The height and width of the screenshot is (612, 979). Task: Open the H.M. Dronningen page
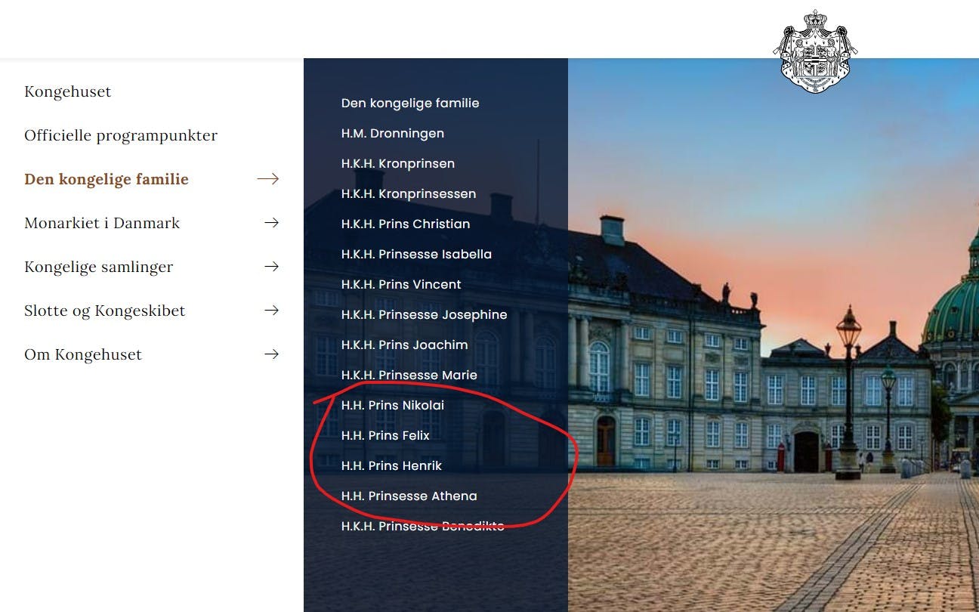(x=393, y=133)
